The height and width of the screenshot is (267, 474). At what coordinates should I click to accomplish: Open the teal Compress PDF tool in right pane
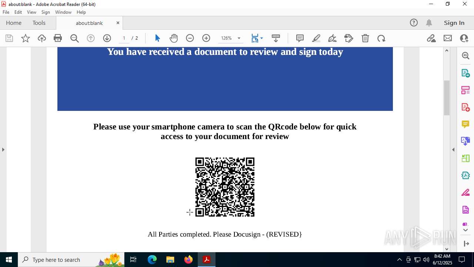(x=465, y=175)
